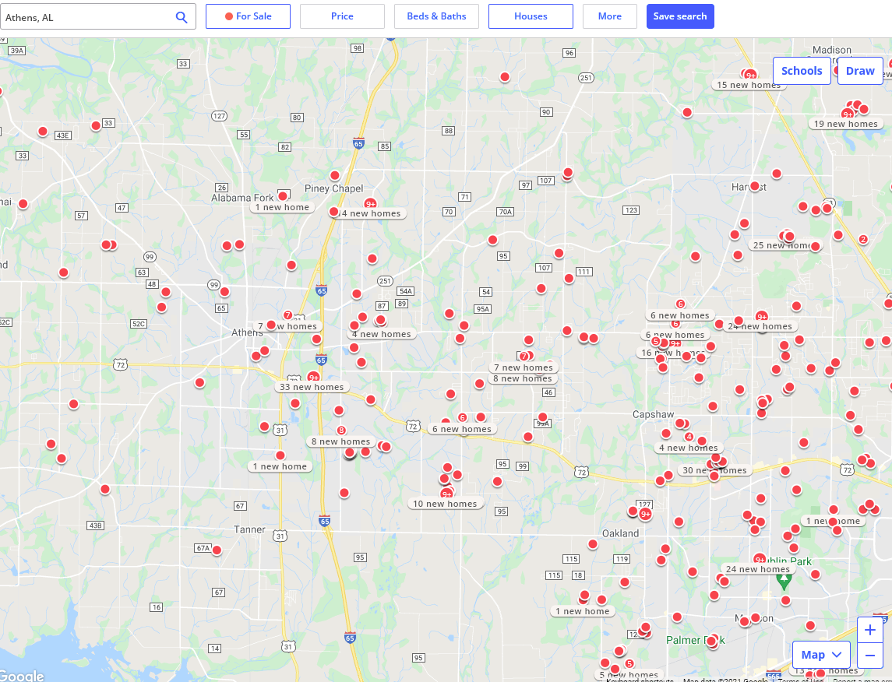Open the Houses home type filter
This screenshot has width=892, height=682.
[531, 16]
